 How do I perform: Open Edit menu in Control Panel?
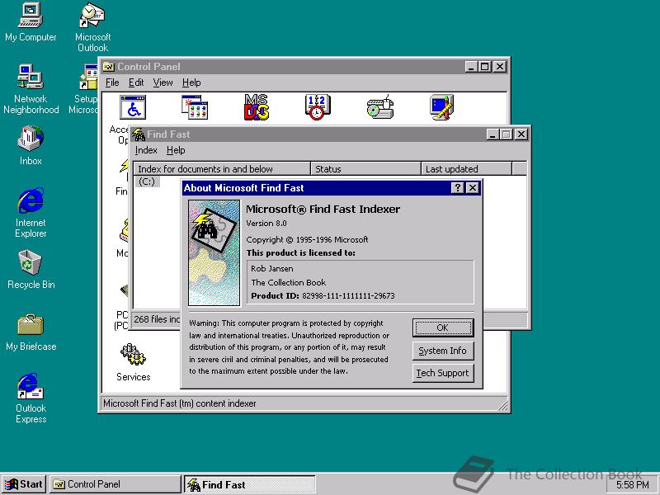click(136, 82)
